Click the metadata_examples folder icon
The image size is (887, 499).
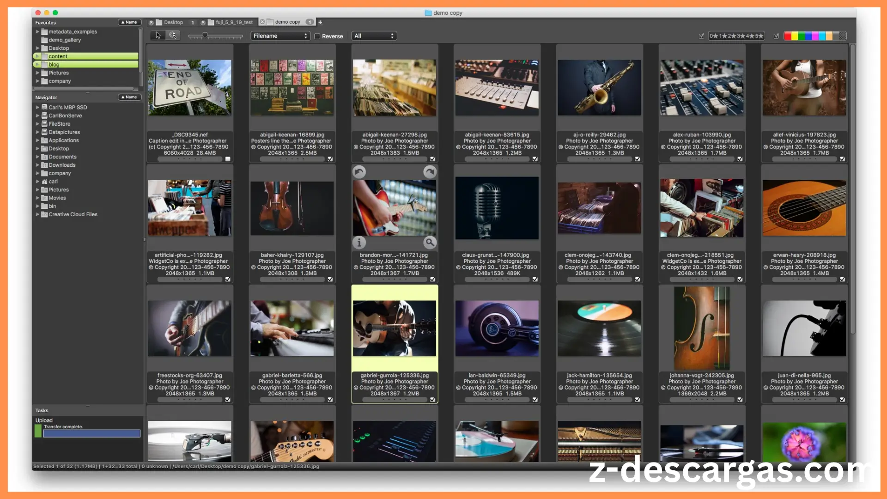coord(44,32)
